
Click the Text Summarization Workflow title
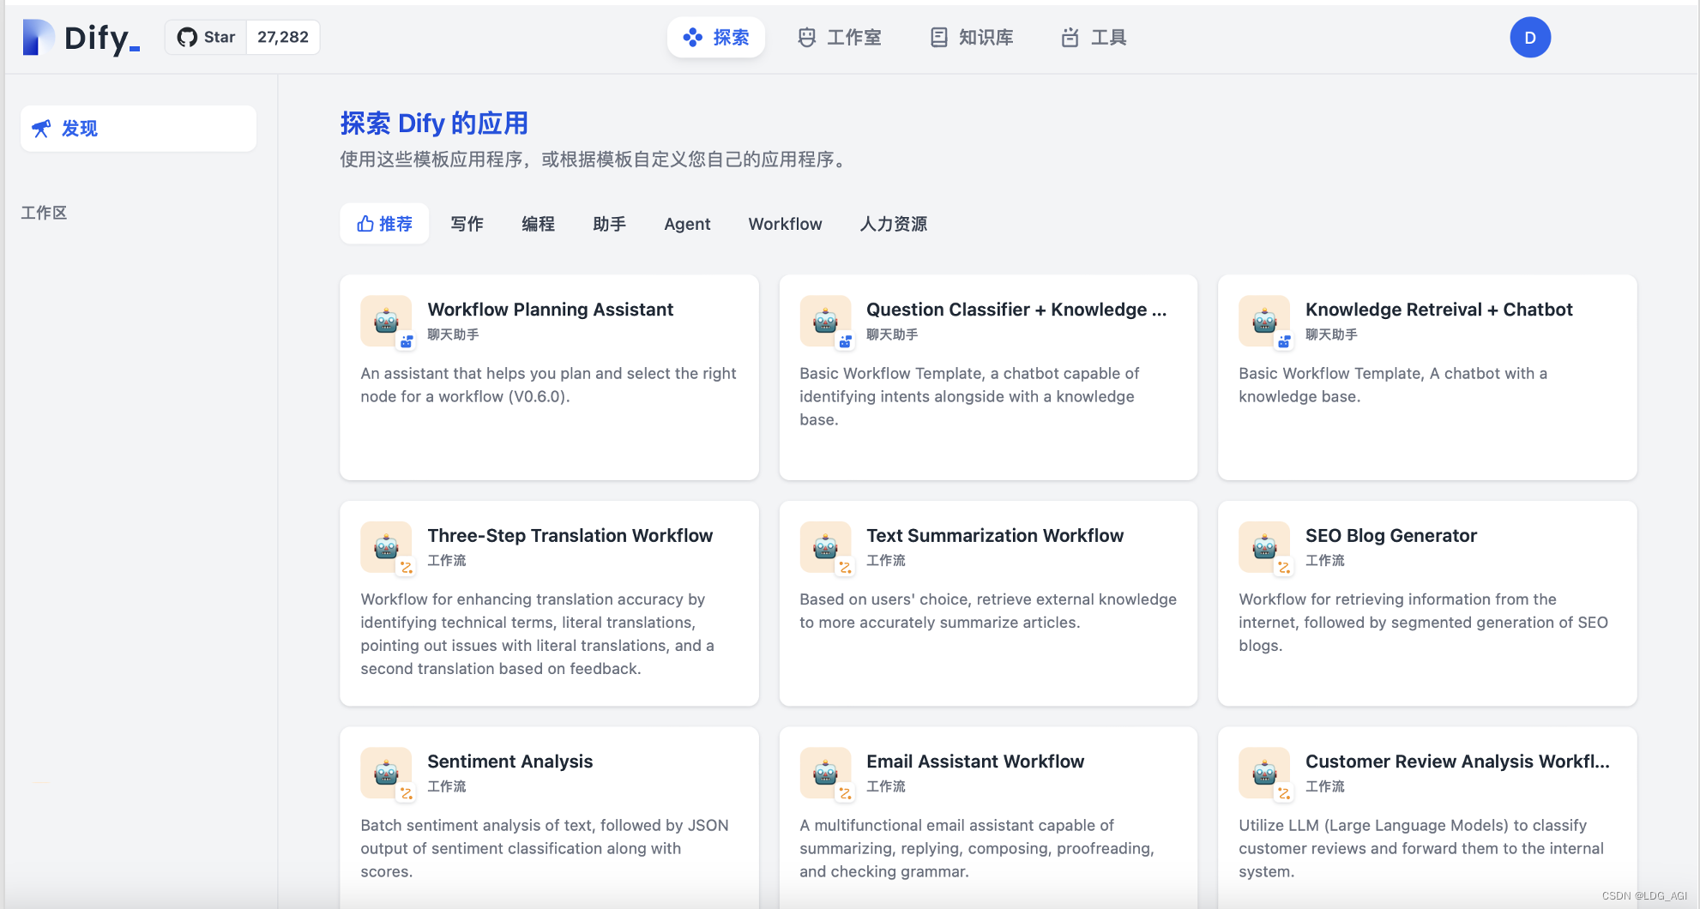tap(995, 535)
